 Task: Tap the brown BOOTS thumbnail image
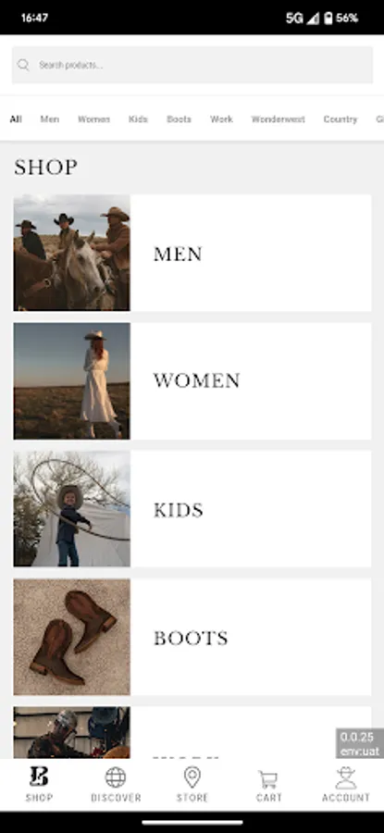point(71,637)
